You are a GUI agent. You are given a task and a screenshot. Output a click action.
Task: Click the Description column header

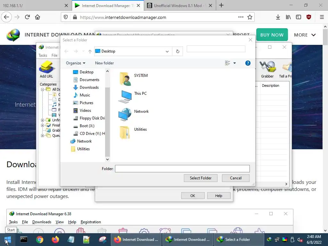coord(271,86)
